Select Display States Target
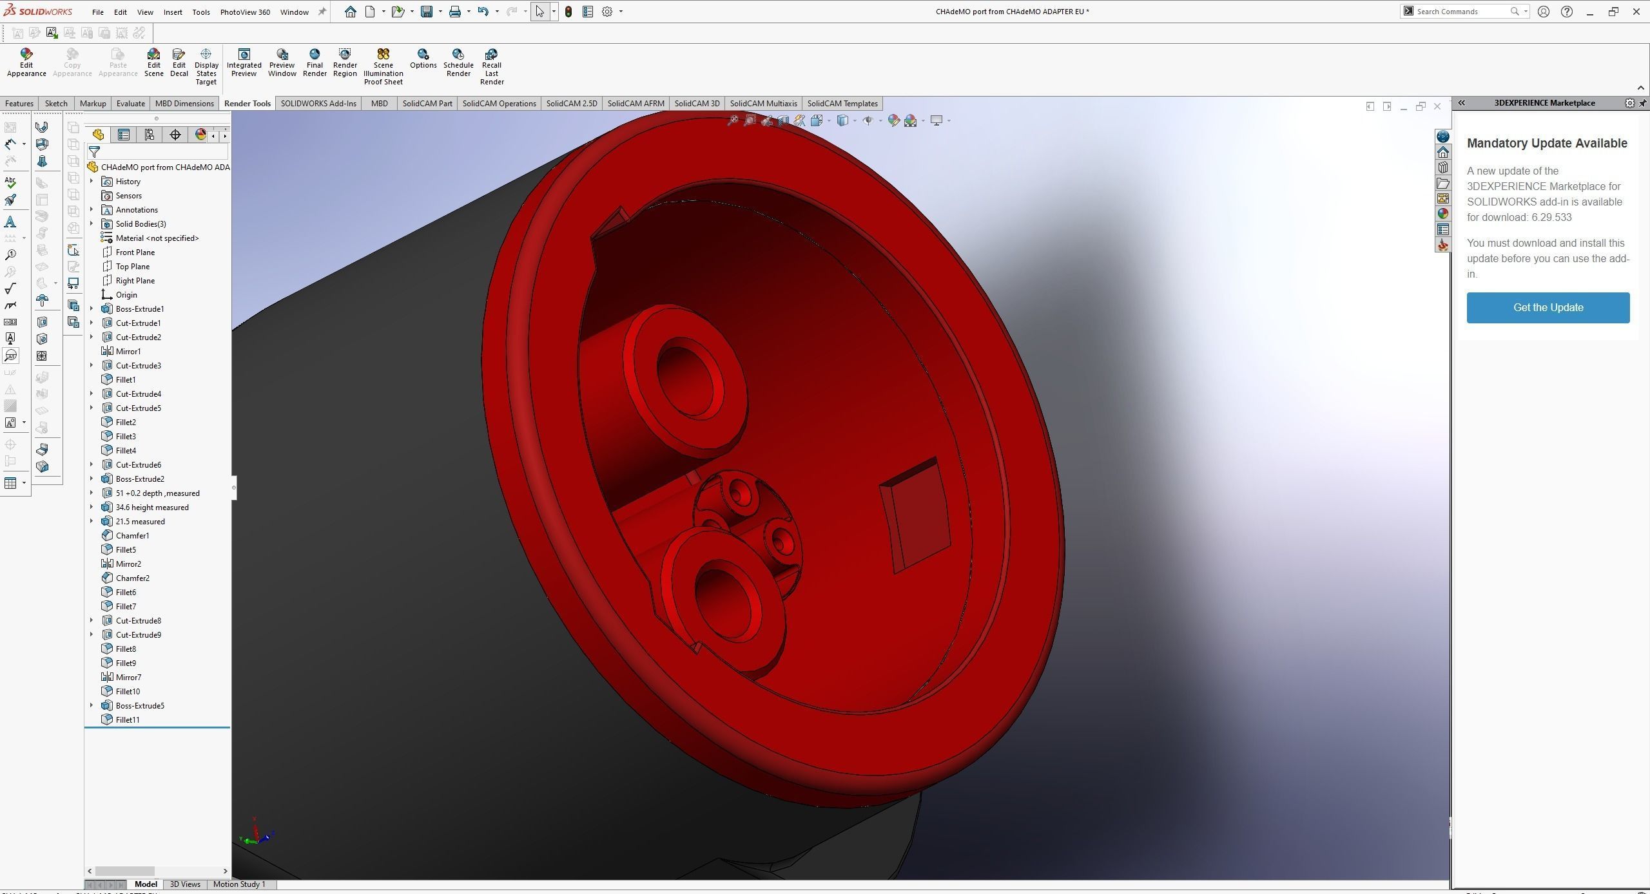The height and width of the screenshot is (894, 1650). (206, 66)
